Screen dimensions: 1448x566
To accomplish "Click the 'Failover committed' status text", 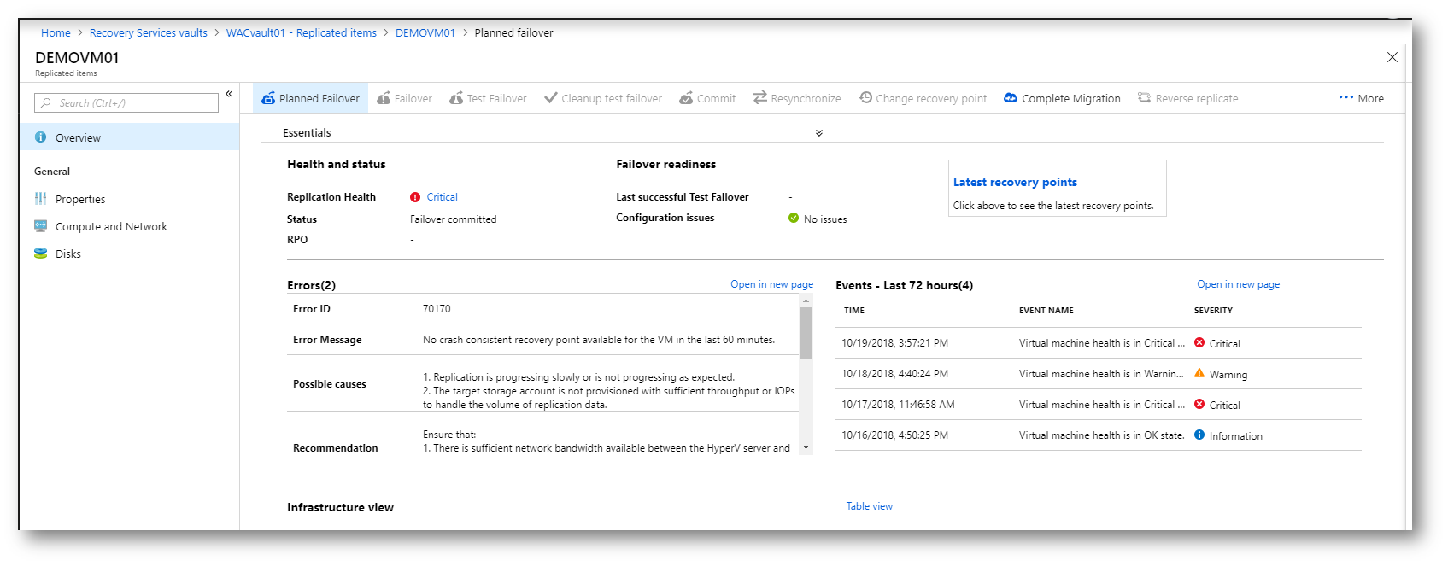I will pyautogui.click(x=453, y=219).
